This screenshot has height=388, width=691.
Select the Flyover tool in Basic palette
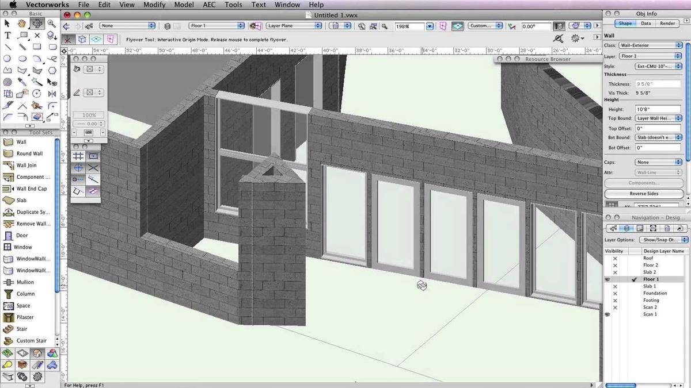point(37,24)
